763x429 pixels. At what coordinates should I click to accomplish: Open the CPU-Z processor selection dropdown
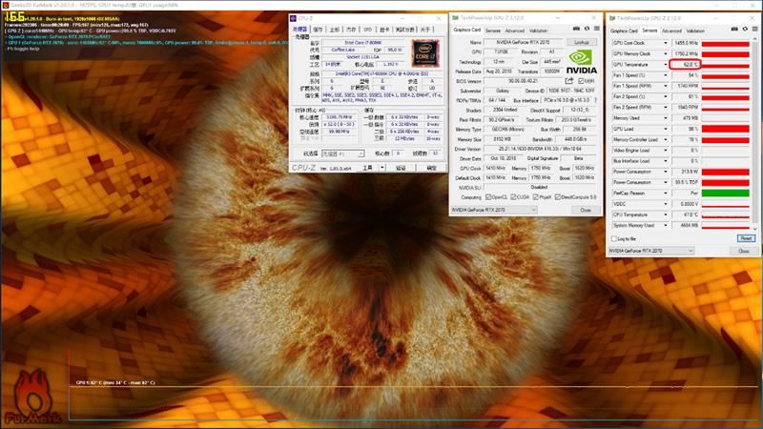342,153
